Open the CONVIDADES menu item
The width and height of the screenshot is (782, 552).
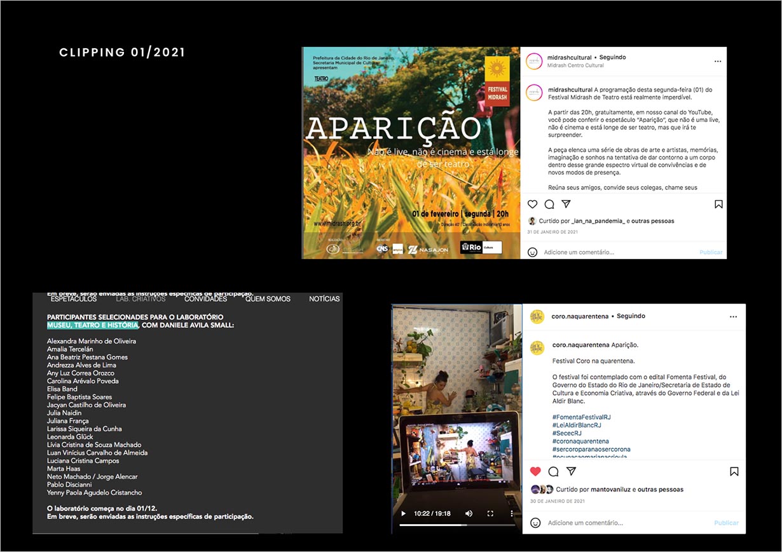(205, 299)
